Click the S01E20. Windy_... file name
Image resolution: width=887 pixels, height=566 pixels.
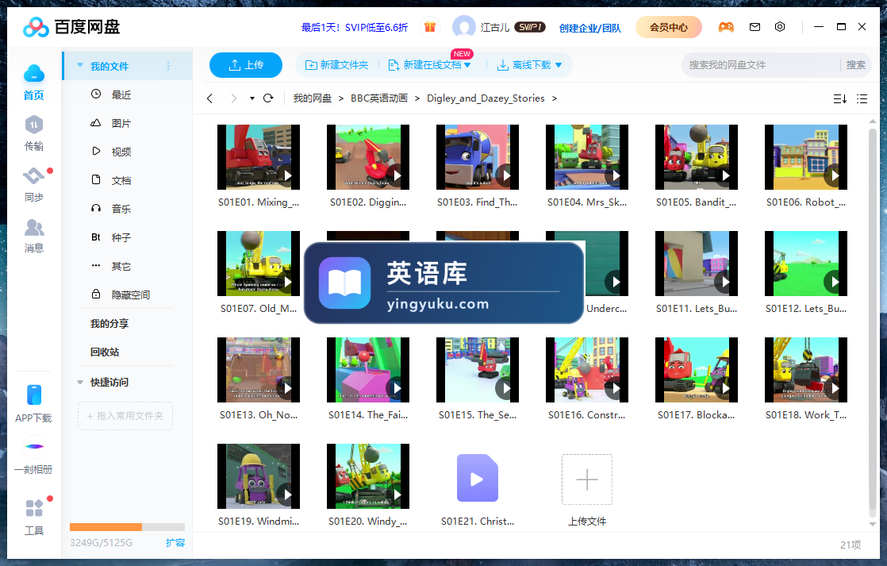pos(367,522)
